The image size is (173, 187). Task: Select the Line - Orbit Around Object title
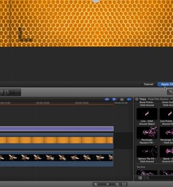[x=147, y=116]
